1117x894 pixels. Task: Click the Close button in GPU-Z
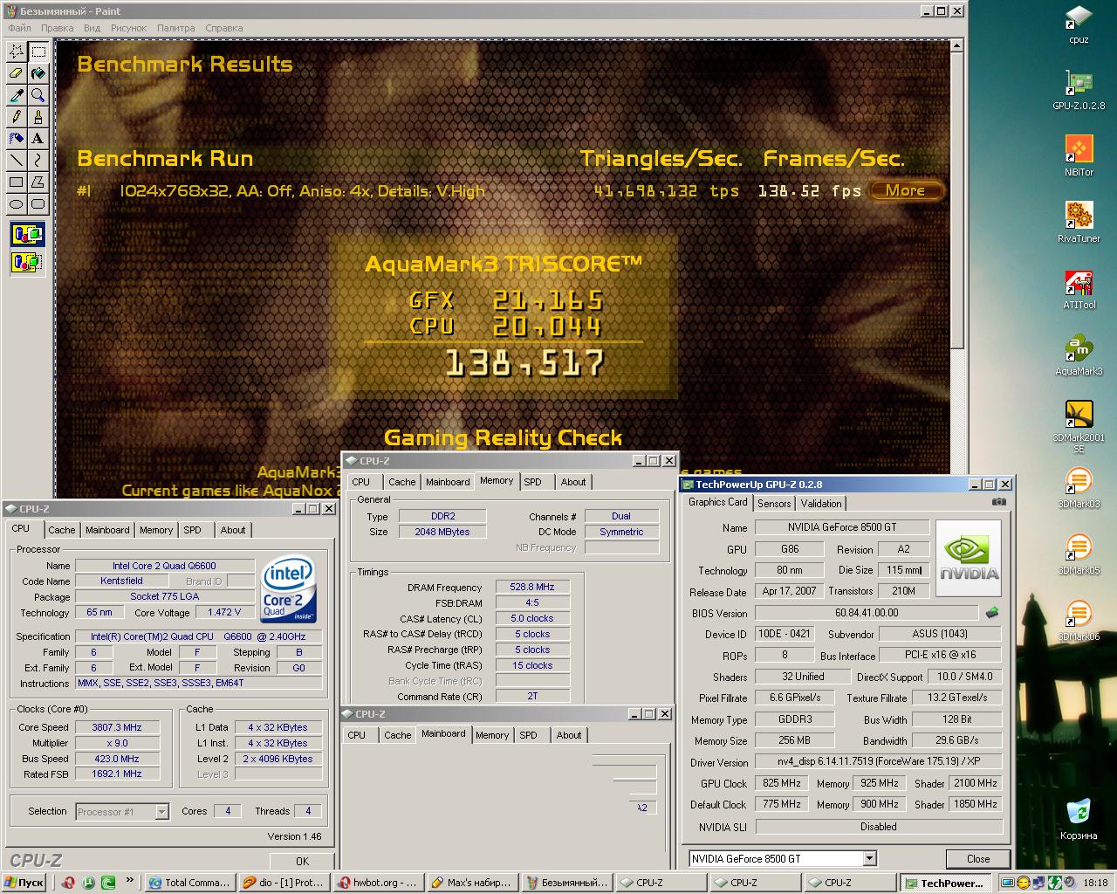coord(978,859)
